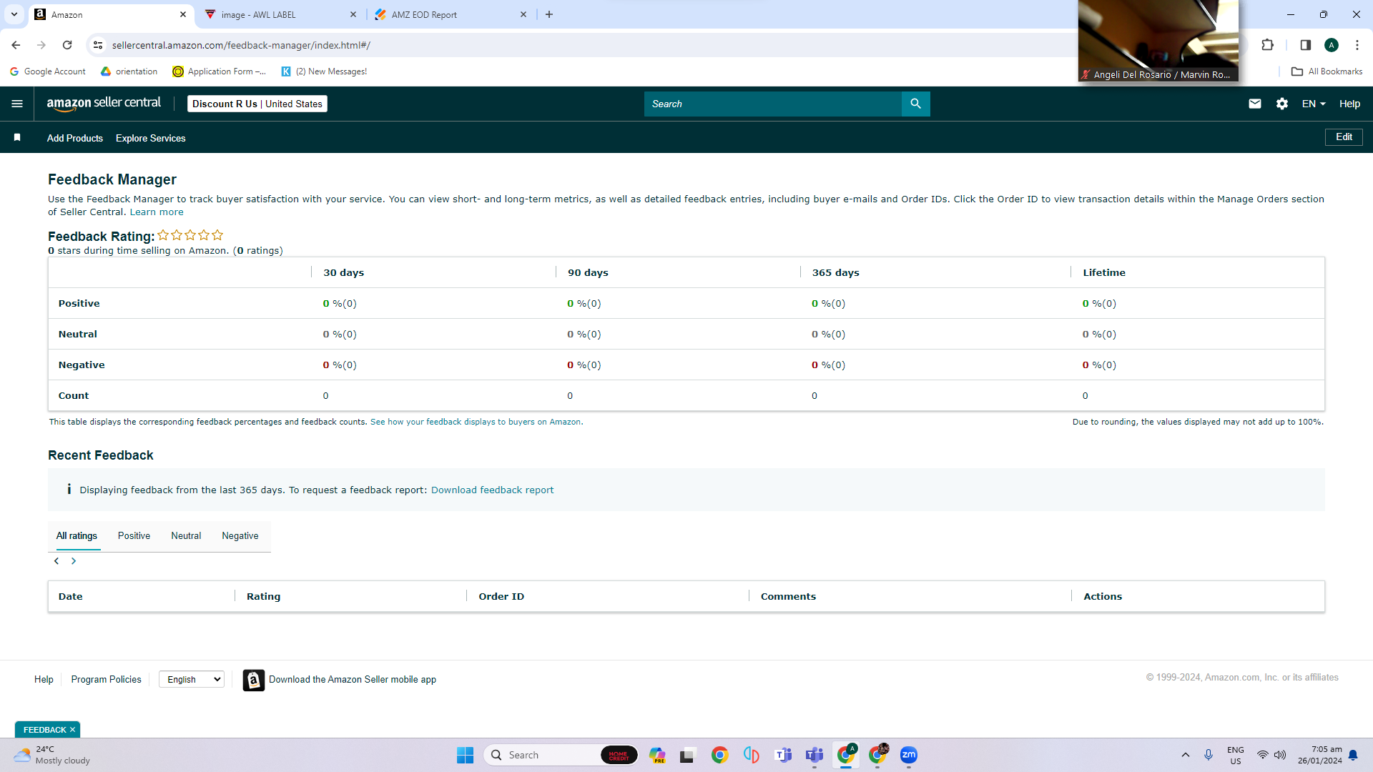Screen dimensions: 1373x772
Task: Click the Order ID column header
Action: [x=501, y=596]
